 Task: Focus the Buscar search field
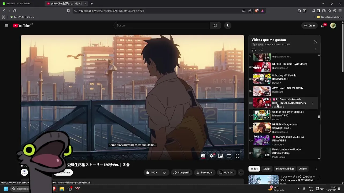pos(162,25)
